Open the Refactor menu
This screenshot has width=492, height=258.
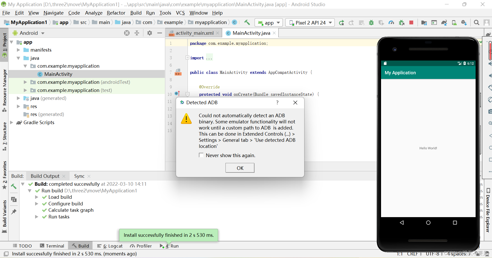[116, 13]
